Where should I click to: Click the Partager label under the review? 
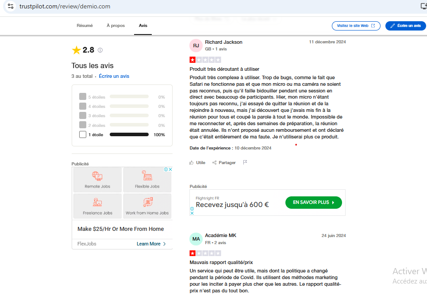coord(227,162)
